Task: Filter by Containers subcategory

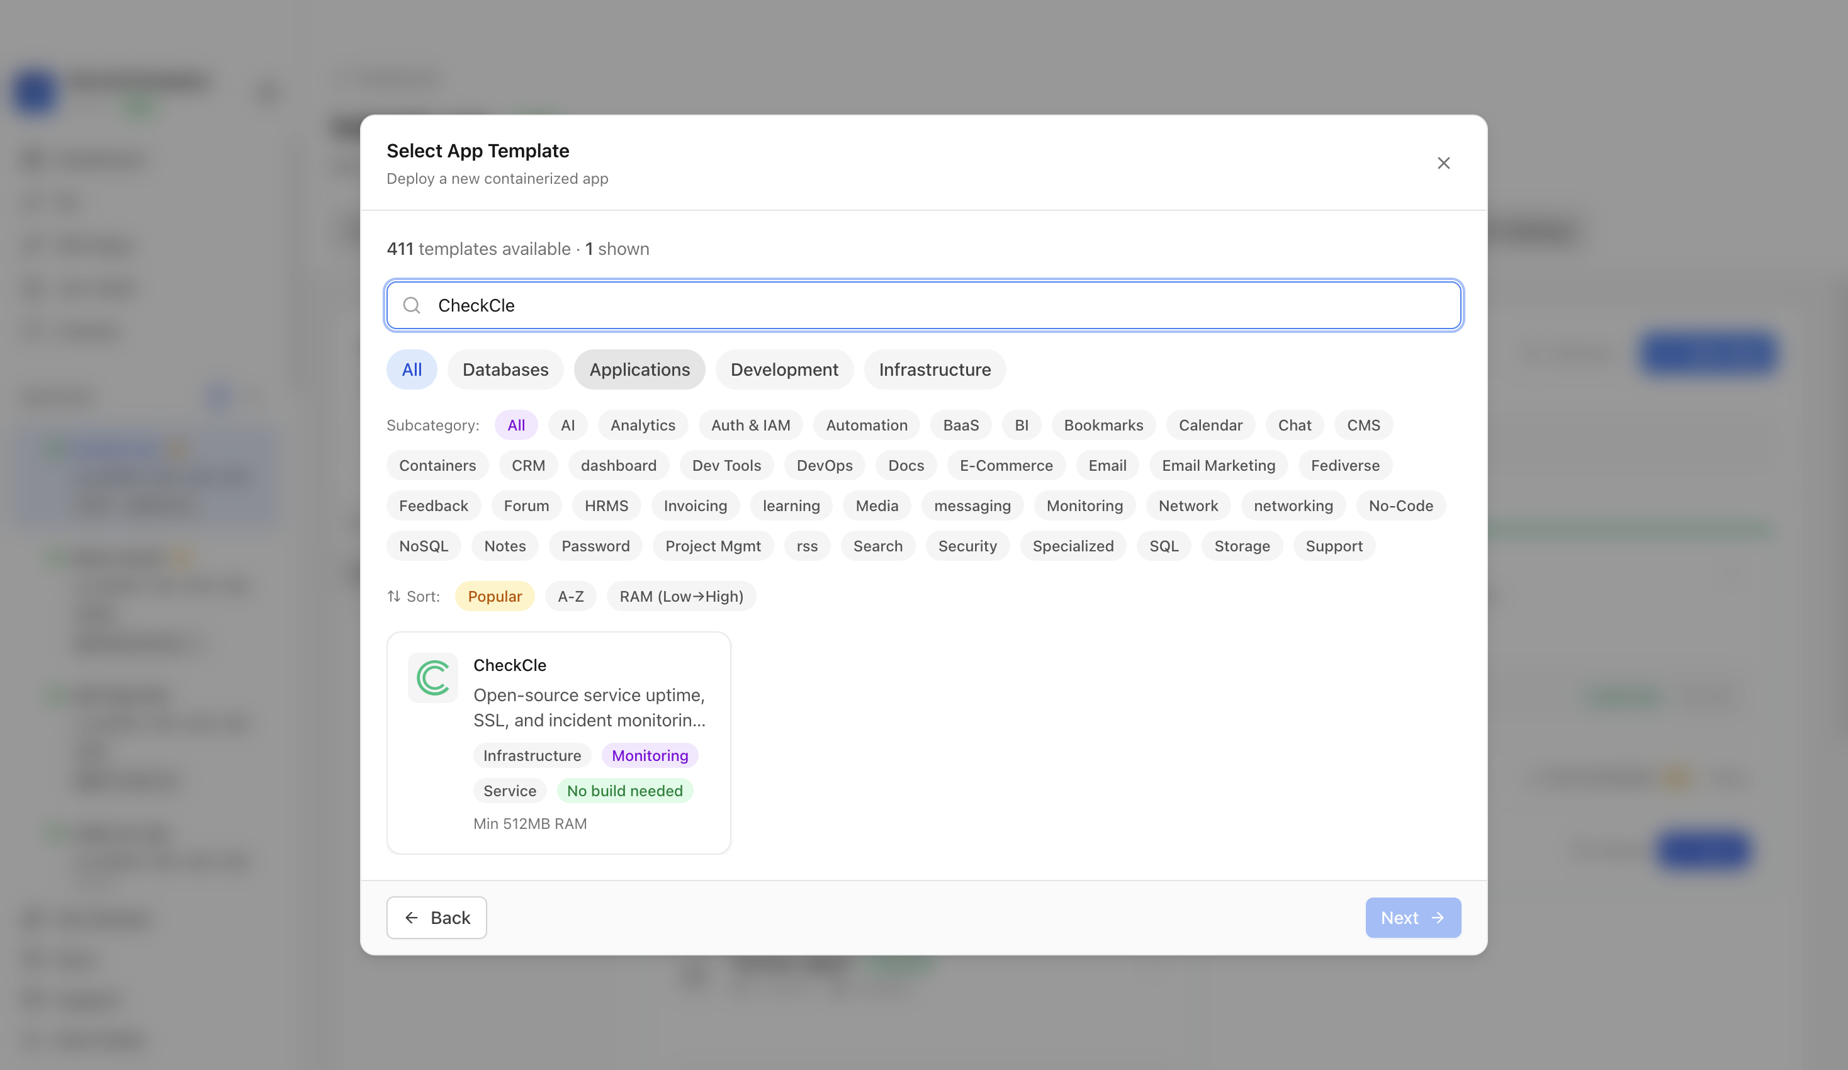Action: pos(437,466)
